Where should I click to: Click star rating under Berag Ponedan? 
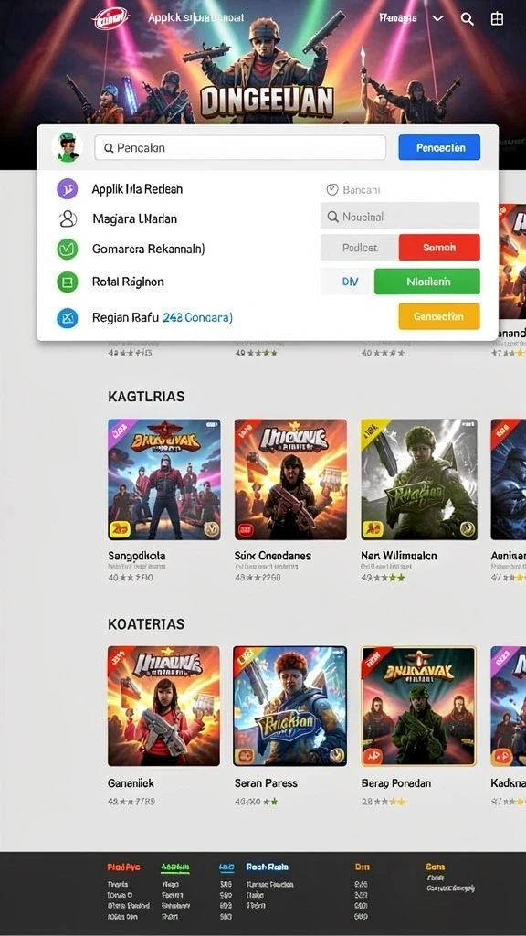click(384, 801)
